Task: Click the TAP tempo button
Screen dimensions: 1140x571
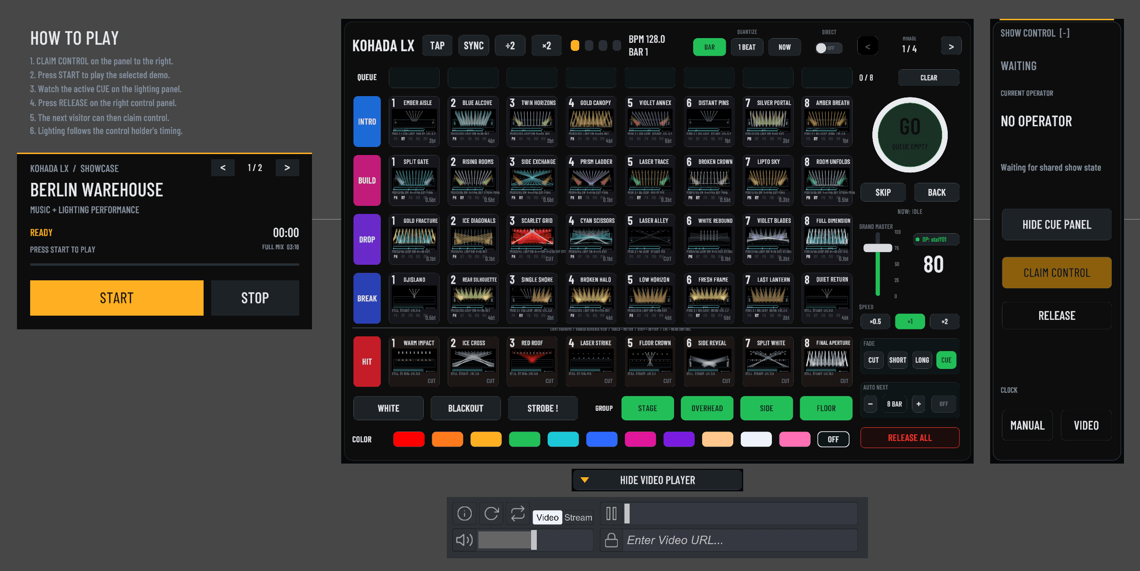Action: 437,46
